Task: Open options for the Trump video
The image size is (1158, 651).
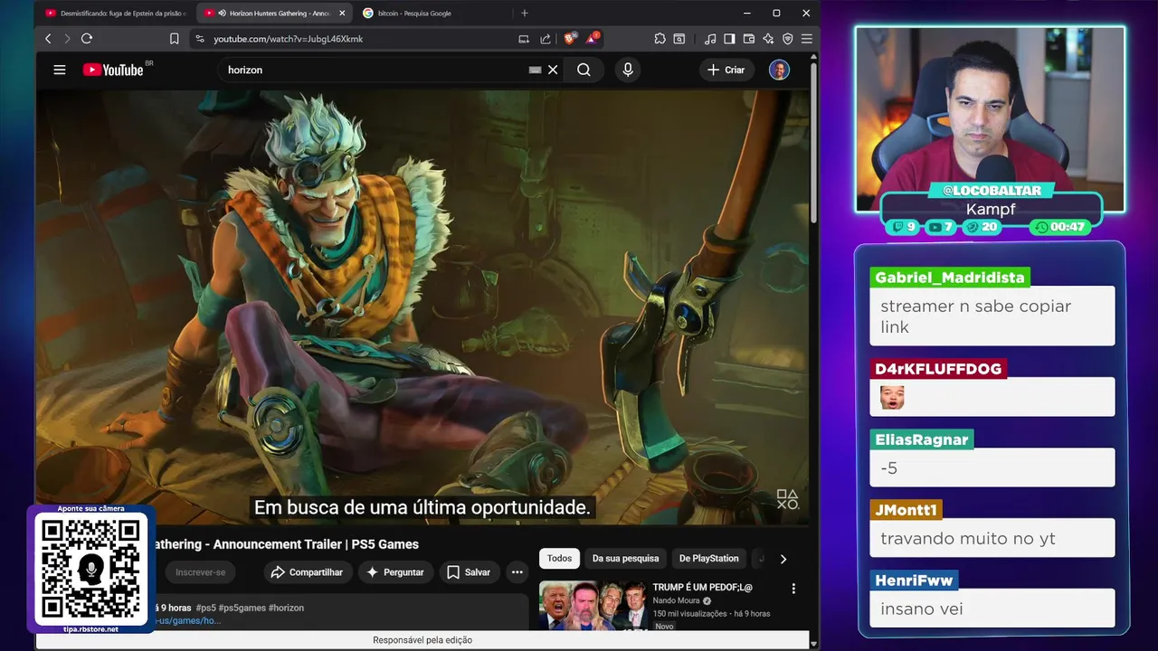Action: coord(793,589)
